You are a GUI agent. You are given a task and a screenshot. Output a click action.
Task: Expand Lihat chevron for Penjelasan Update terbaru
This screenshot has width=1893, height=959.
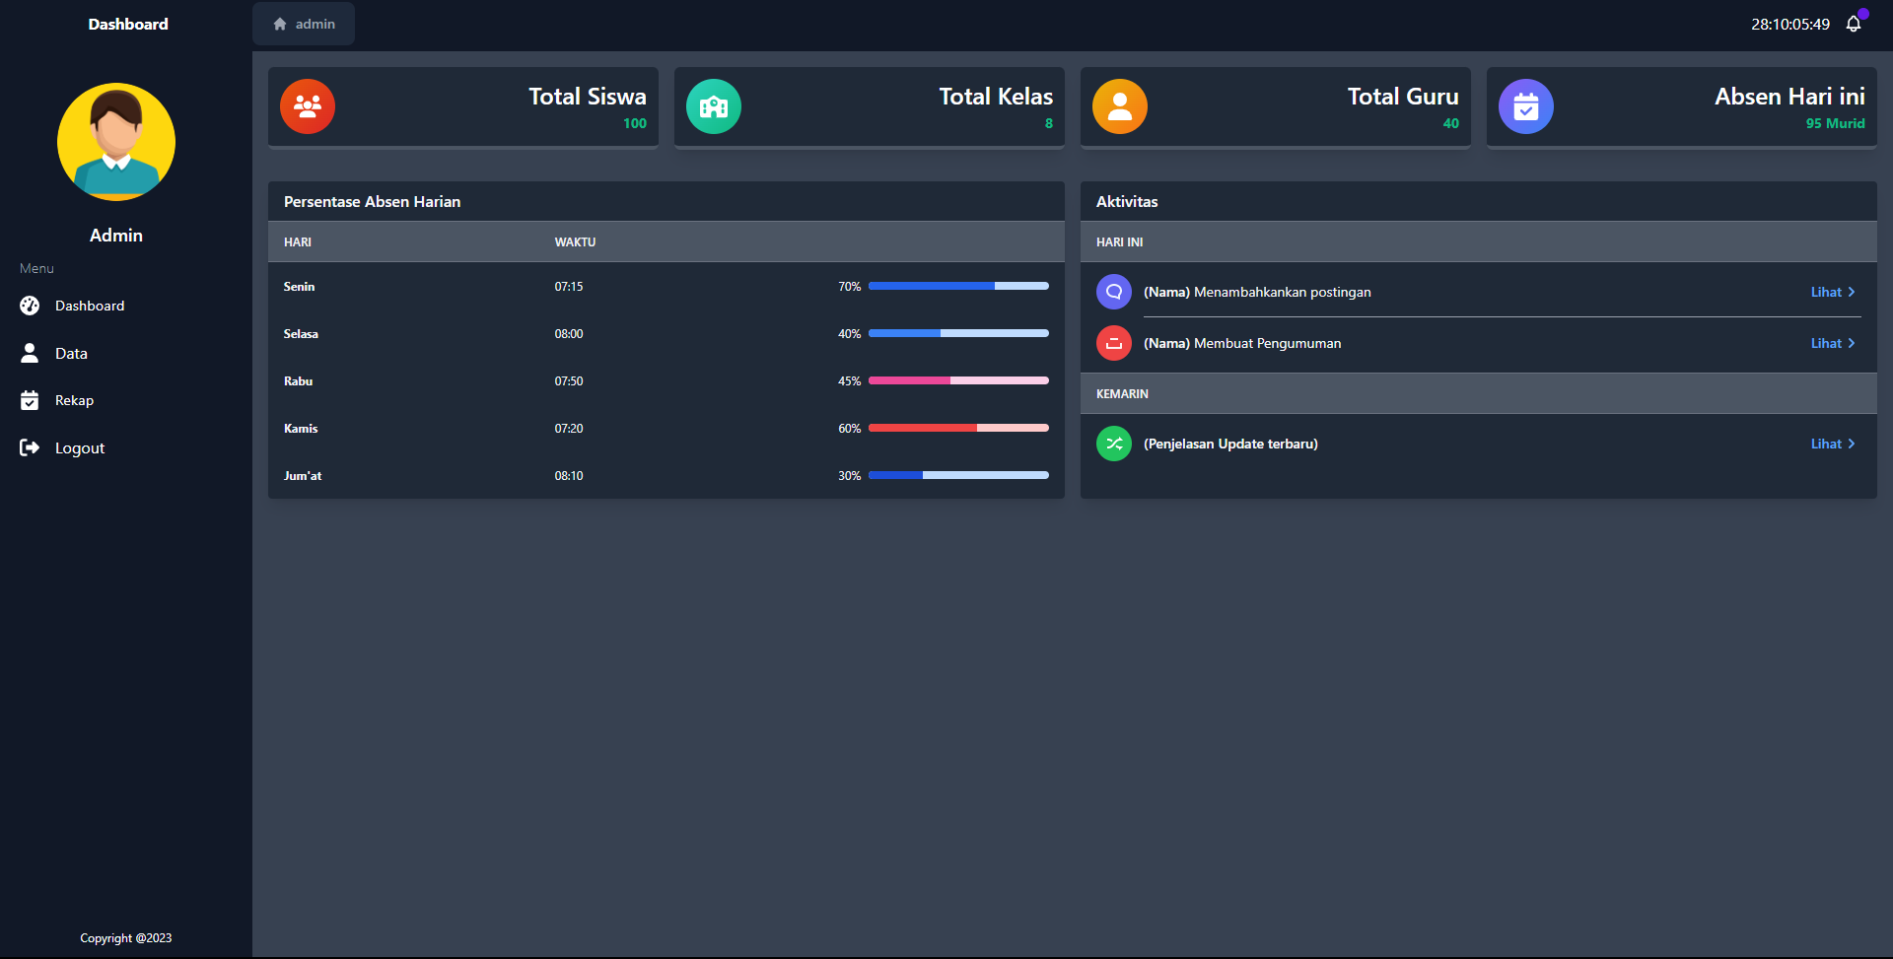[x=1851, y=444]
